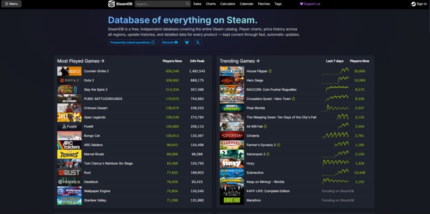This screenshot has height=214, width=430.
Task: Click the Hozy thumbnail
Action: click(x=232, y=163)
